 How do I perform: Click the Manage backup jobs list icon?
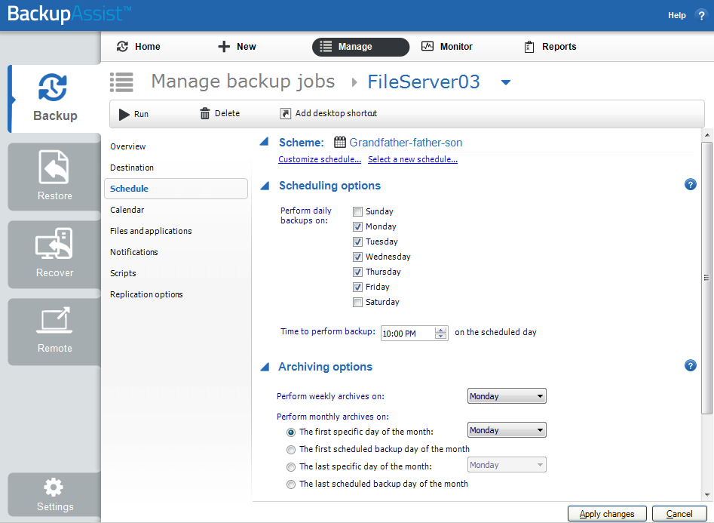(121, 82)
